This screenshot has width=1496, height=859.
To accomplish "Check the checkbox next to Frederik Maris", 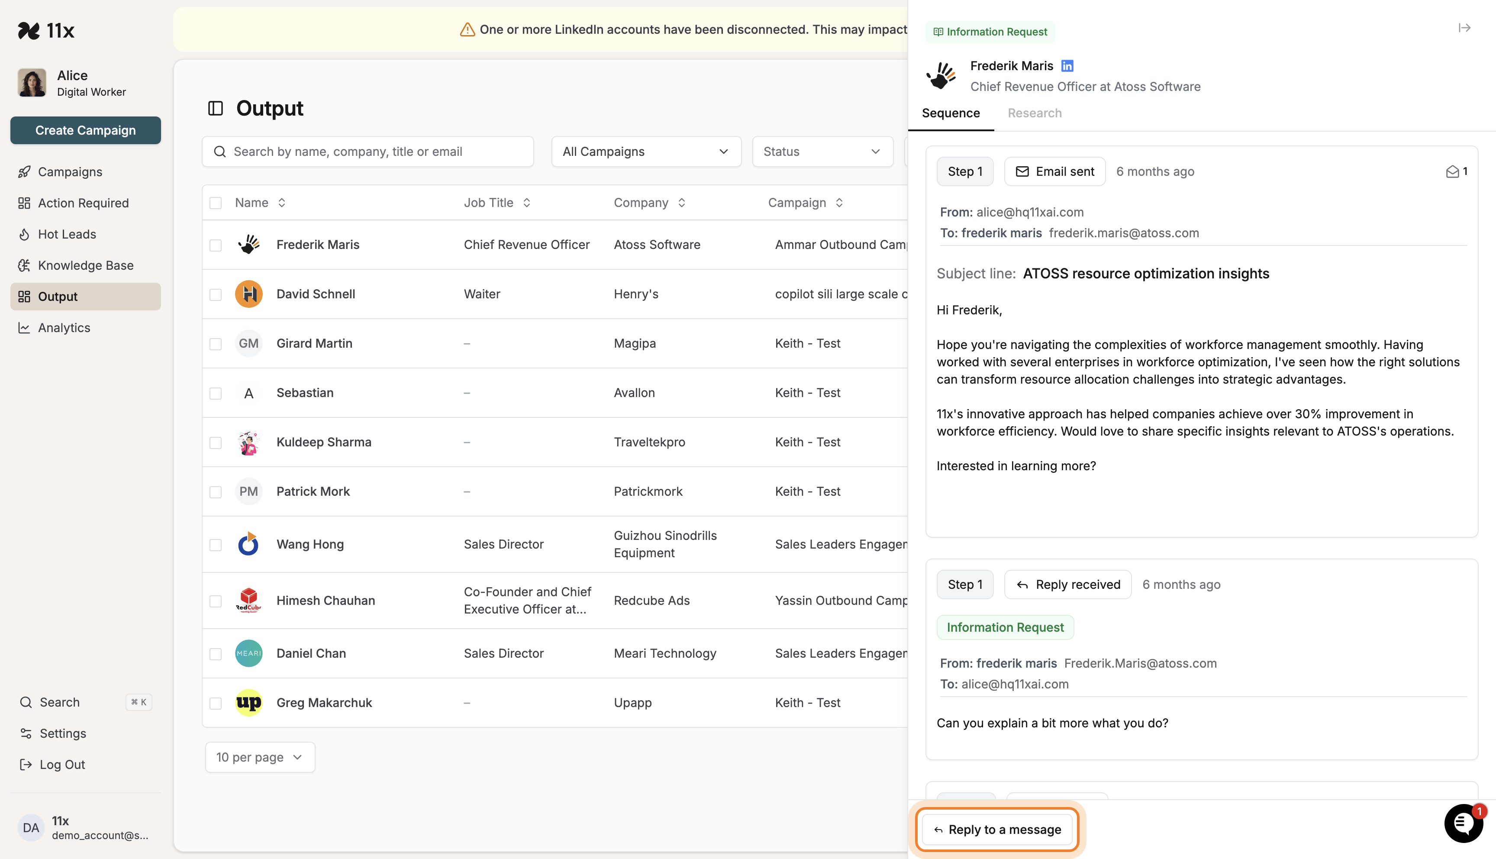I will point(216,244).
